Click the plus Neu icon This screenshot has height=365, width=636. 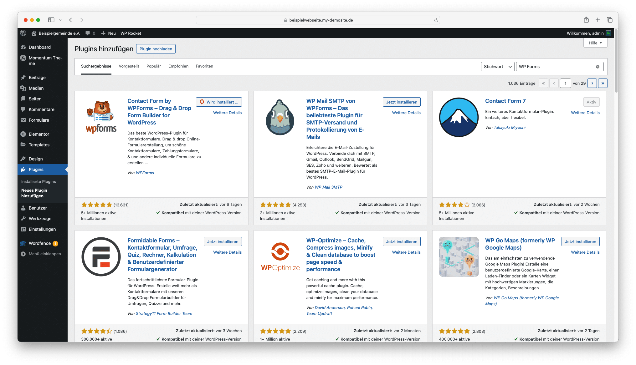tap(103, 33)
